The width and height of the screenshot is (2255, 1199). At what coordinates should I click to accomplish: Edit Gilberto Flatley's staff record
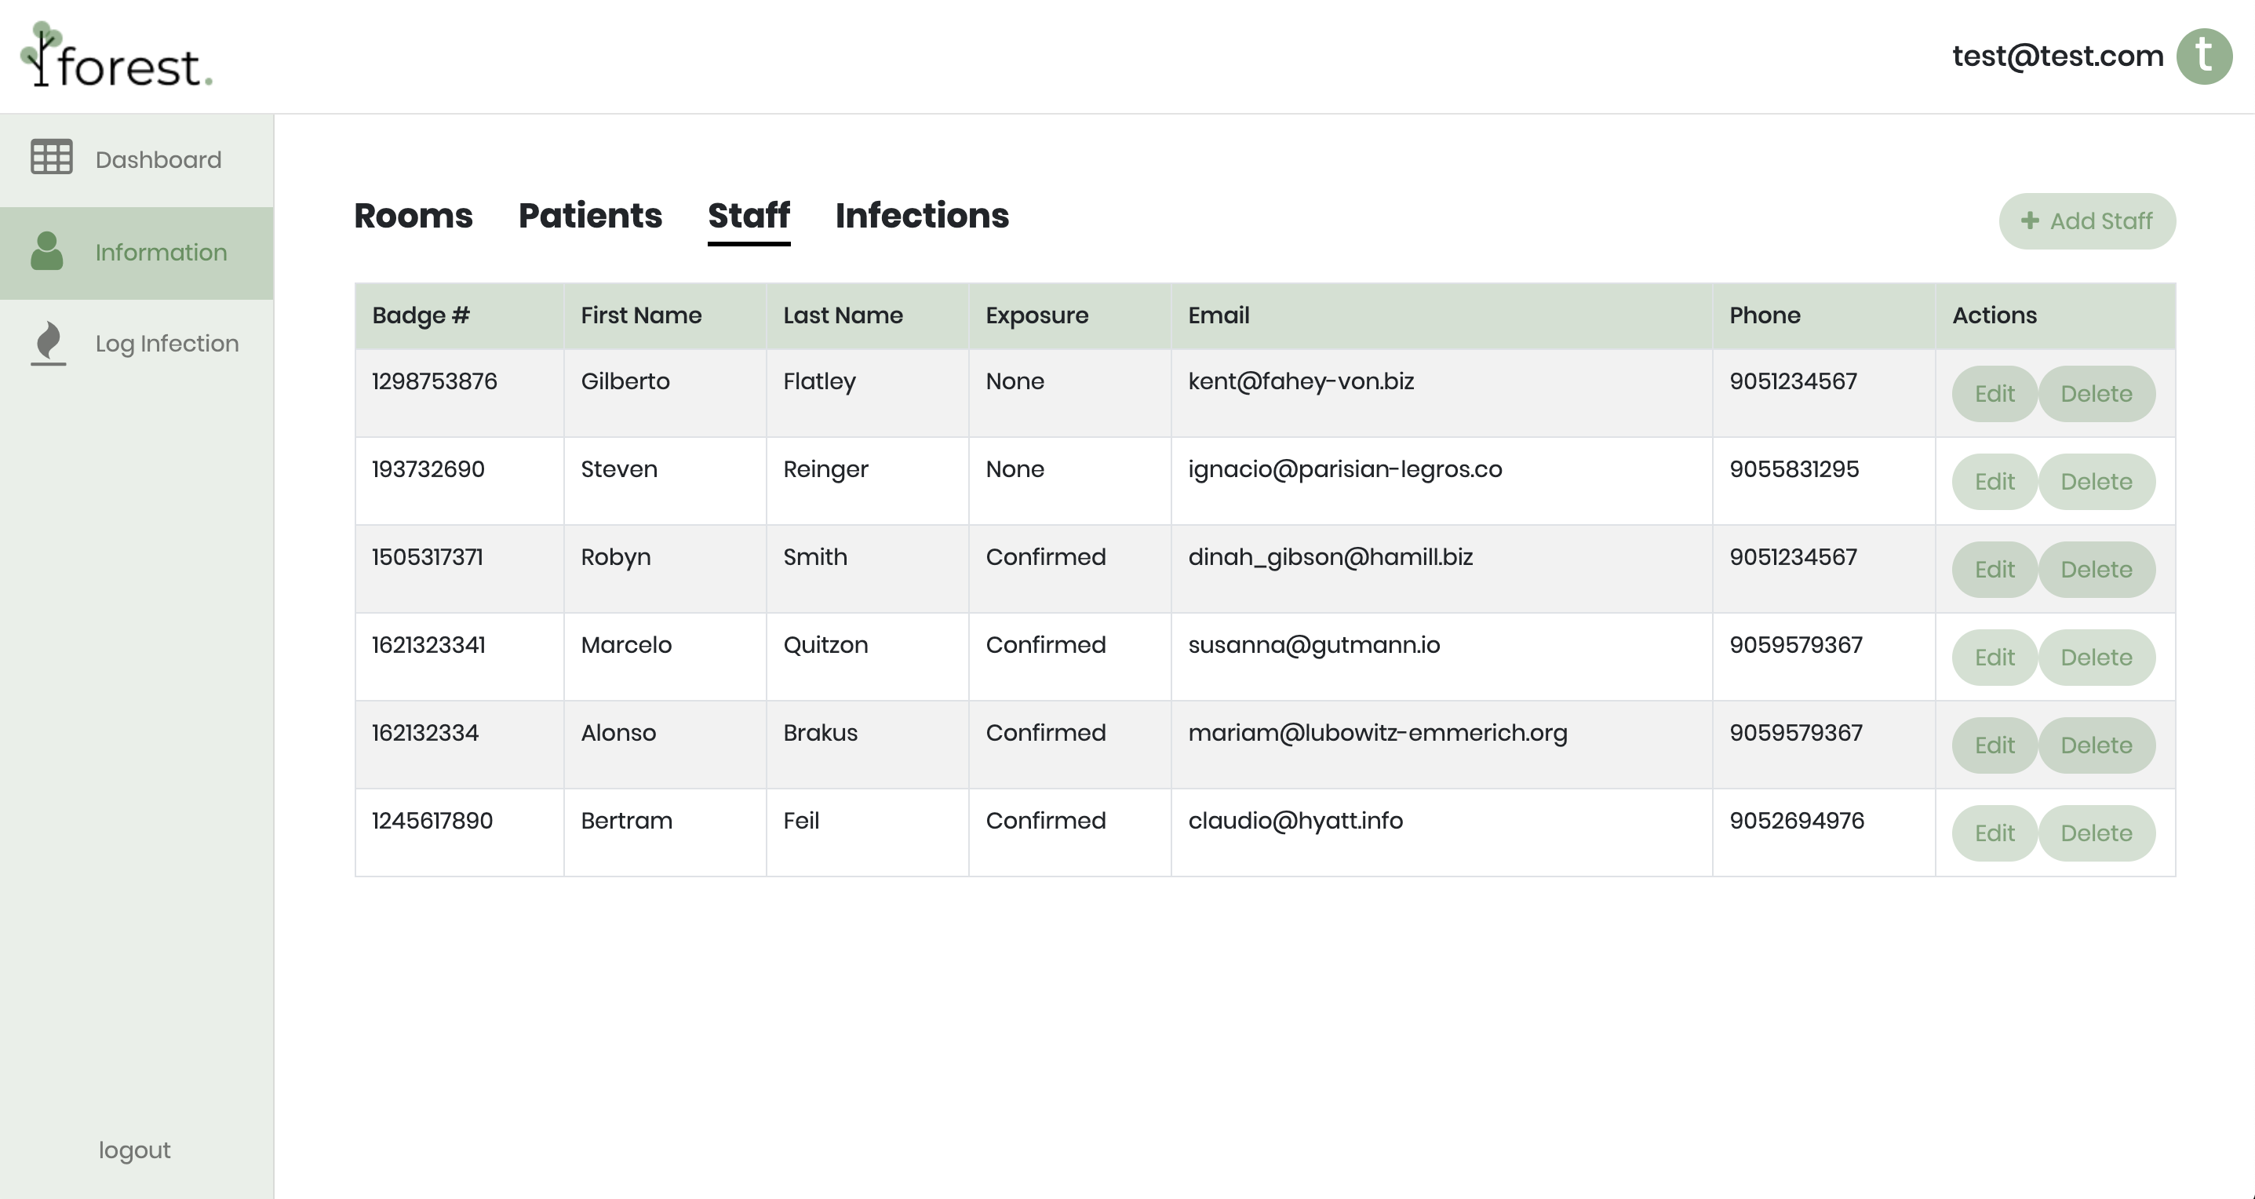[1995, 394]
